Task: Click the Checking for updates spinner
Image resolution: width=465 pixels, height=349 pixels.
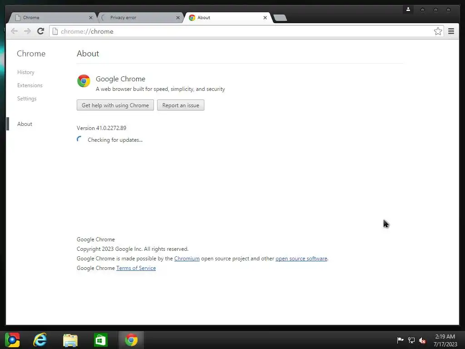Action: tap(80, 140)
